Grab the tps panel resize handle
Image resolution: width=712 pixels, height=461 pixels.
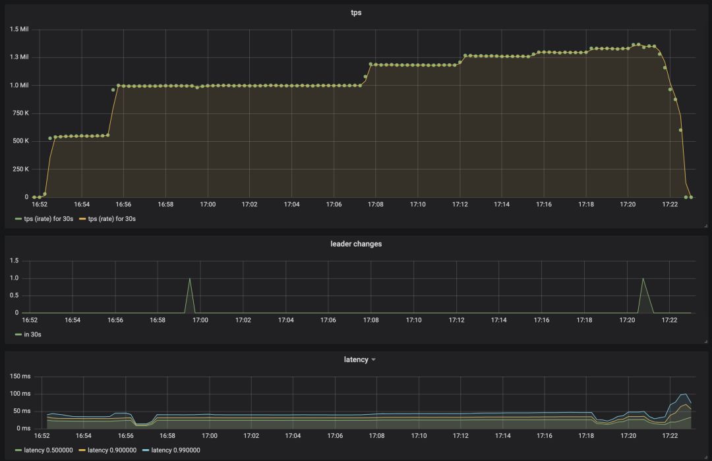(x=705, y=226)
